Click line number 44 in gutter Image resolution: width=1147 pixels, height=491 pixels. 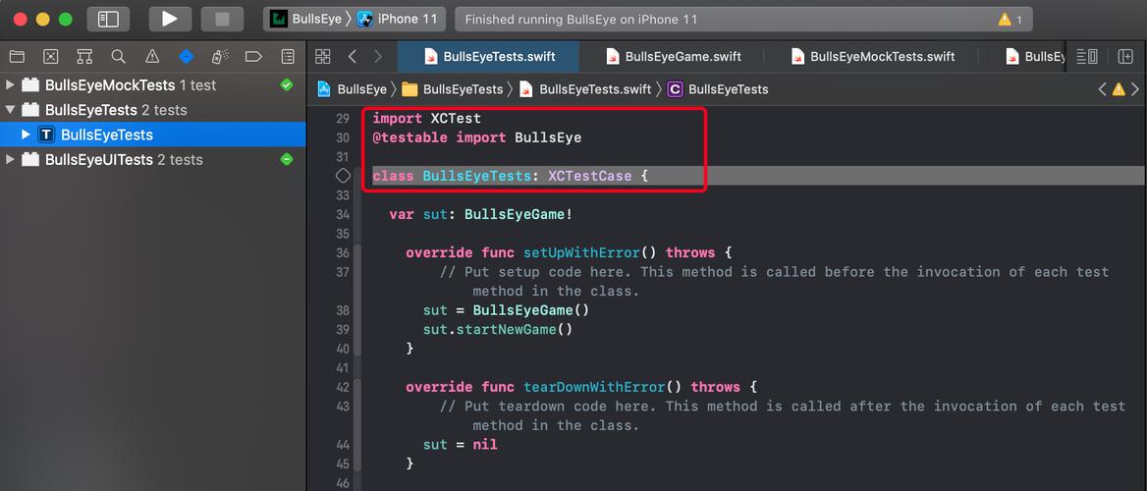(x=343, y=444)
